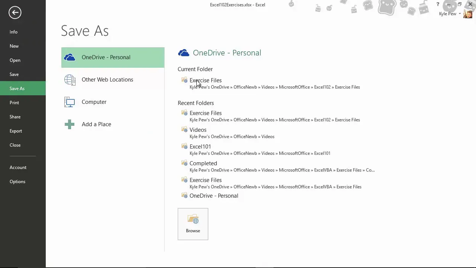Screen dimensions: 476x268
Task: Restore the Excel window size
Action: click(460, 4)
